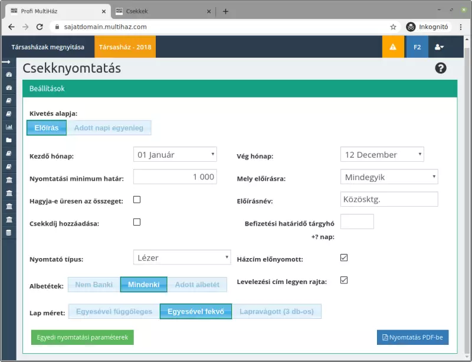Click the Egyedi nyomtatási paraméterek button
Viewport: 472px width, 362px height.
coord(83,337)
